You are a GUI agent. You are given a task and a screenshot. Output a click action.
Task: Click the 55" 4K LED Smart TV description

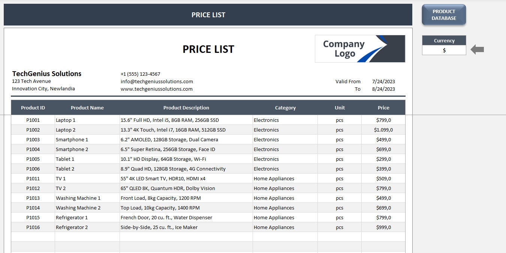[x=186, y=178]
